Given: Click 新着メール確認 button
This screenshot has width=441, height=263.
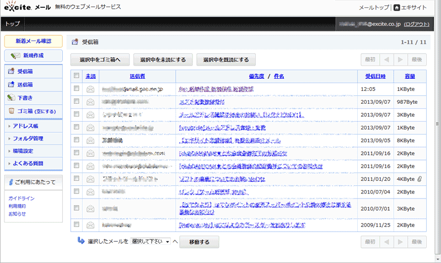Looking at the screenshot, I should point(34,41).
